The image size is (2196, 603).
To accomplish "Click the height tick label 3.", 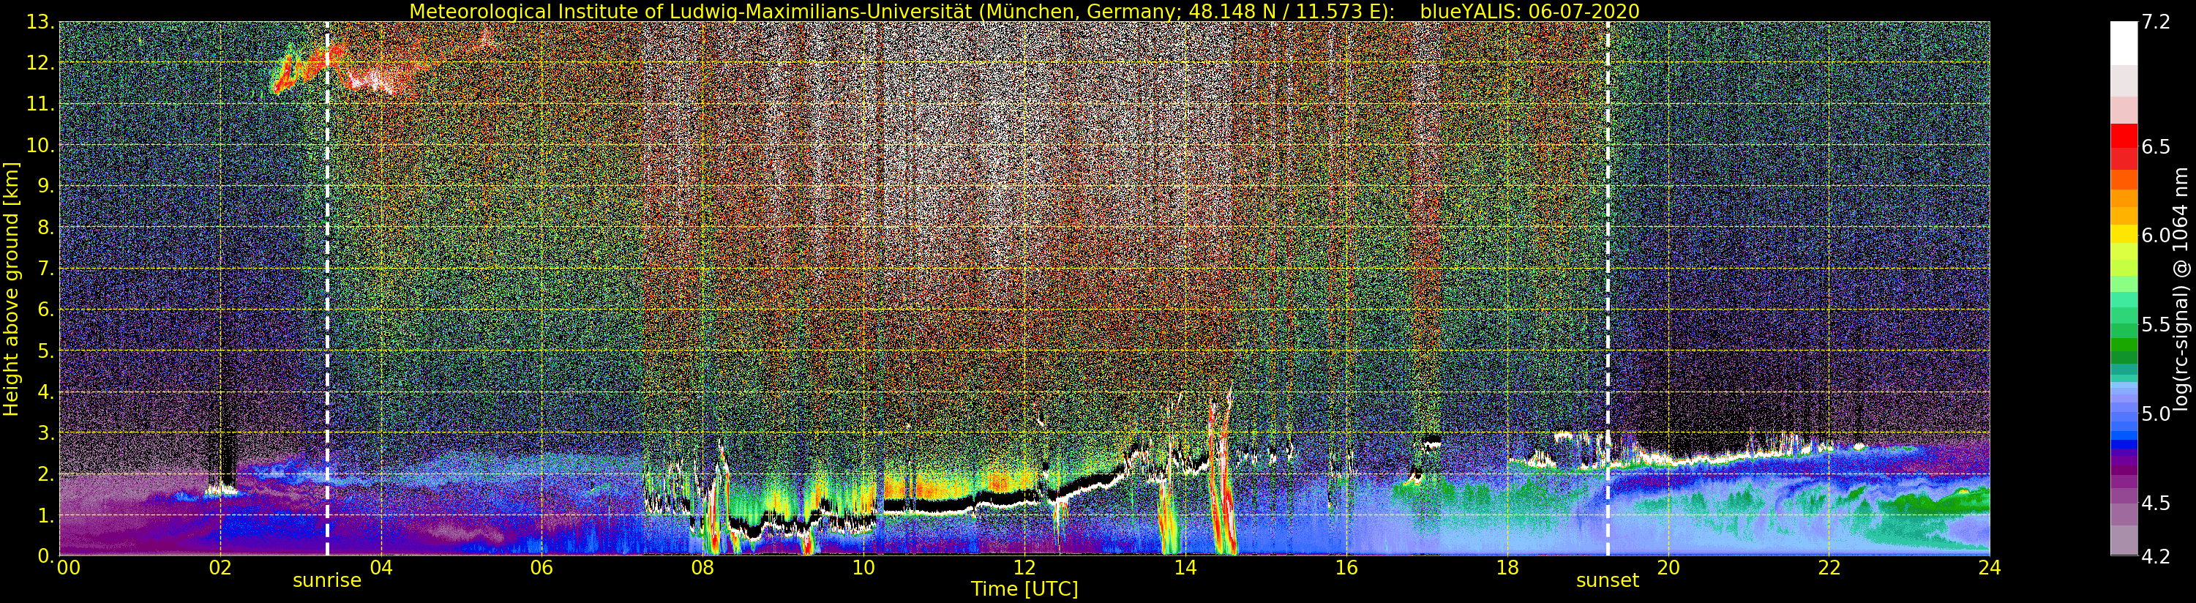I will [x=46, y=432].
